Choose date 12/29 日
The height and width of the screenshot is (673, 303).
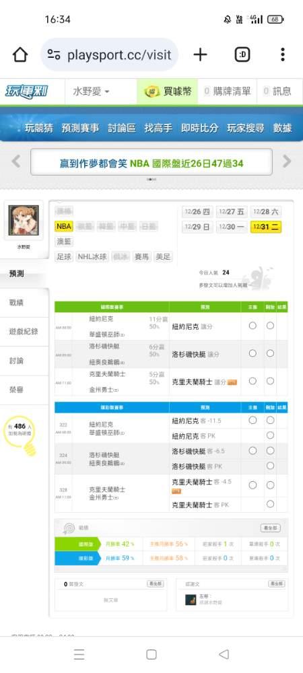197,227
